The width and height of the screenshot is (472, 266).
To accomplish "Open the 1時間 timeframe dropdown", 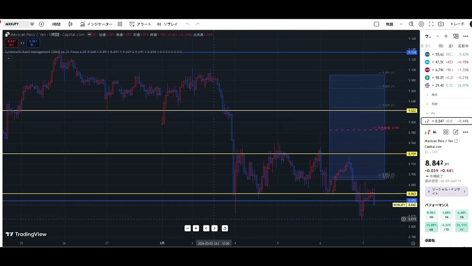I will click(x=56, y=24).
